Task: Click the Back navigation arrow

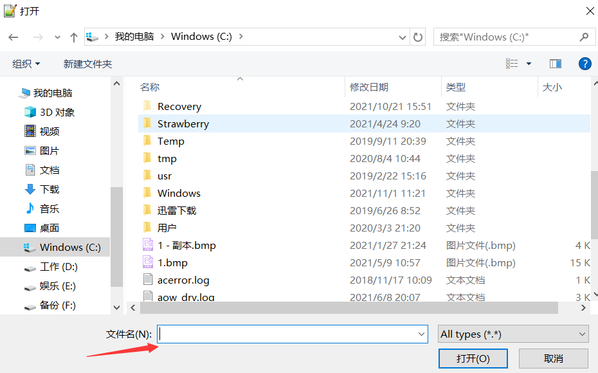Action: (x=15, y=37)
